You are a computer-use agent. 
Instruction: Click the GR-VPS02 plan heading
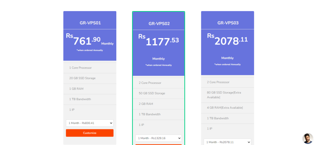(159, 23)
